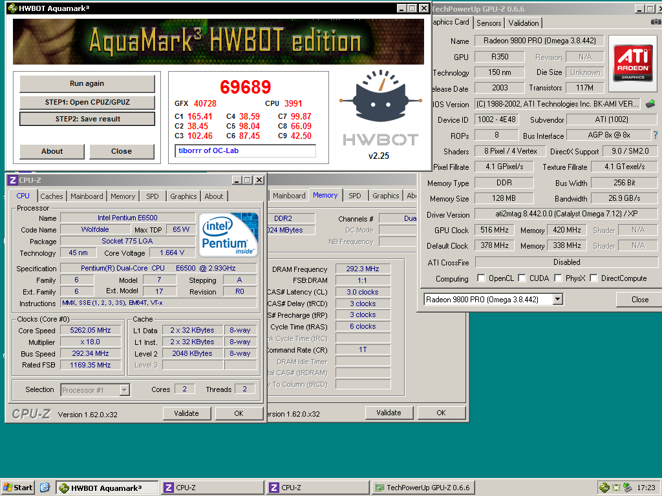This screenshot has width=662, height=496.
Task: Click STEP1: Open CPUZ/GPUZ button
Action: (87, 102)
